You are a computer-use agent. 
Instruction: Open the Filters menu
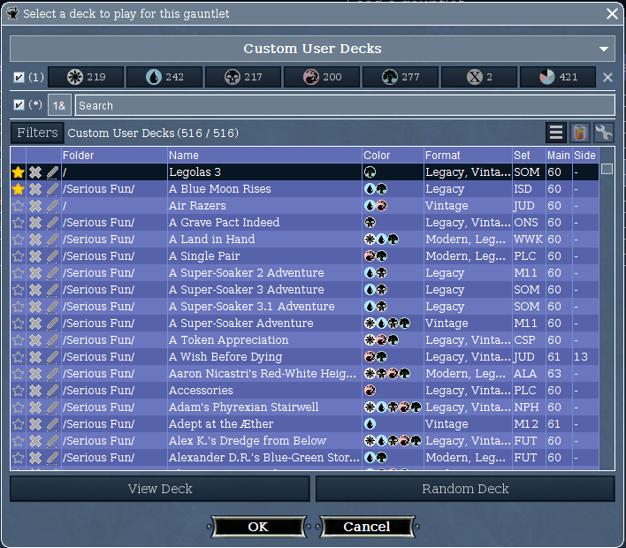(x=37, y=133)
